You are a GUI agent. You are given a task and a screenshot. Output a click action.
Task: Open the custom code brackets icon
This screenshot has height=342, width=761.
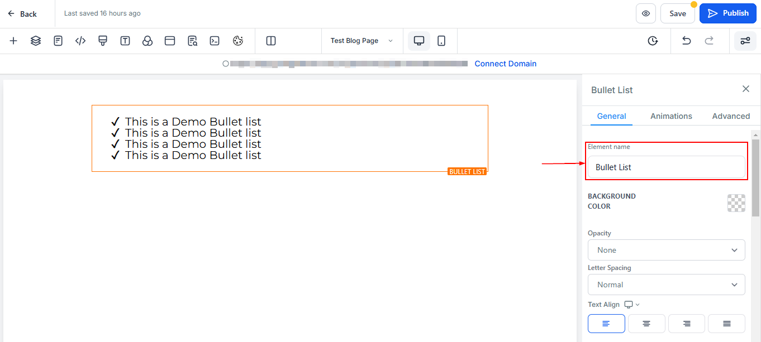(80, 41)
